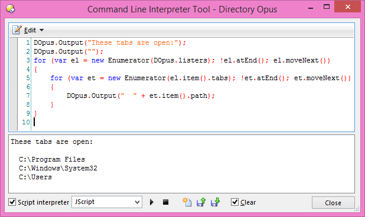Click the Close button
The width and height of the screenshot is (365, 217).
(x=333, y=203)
